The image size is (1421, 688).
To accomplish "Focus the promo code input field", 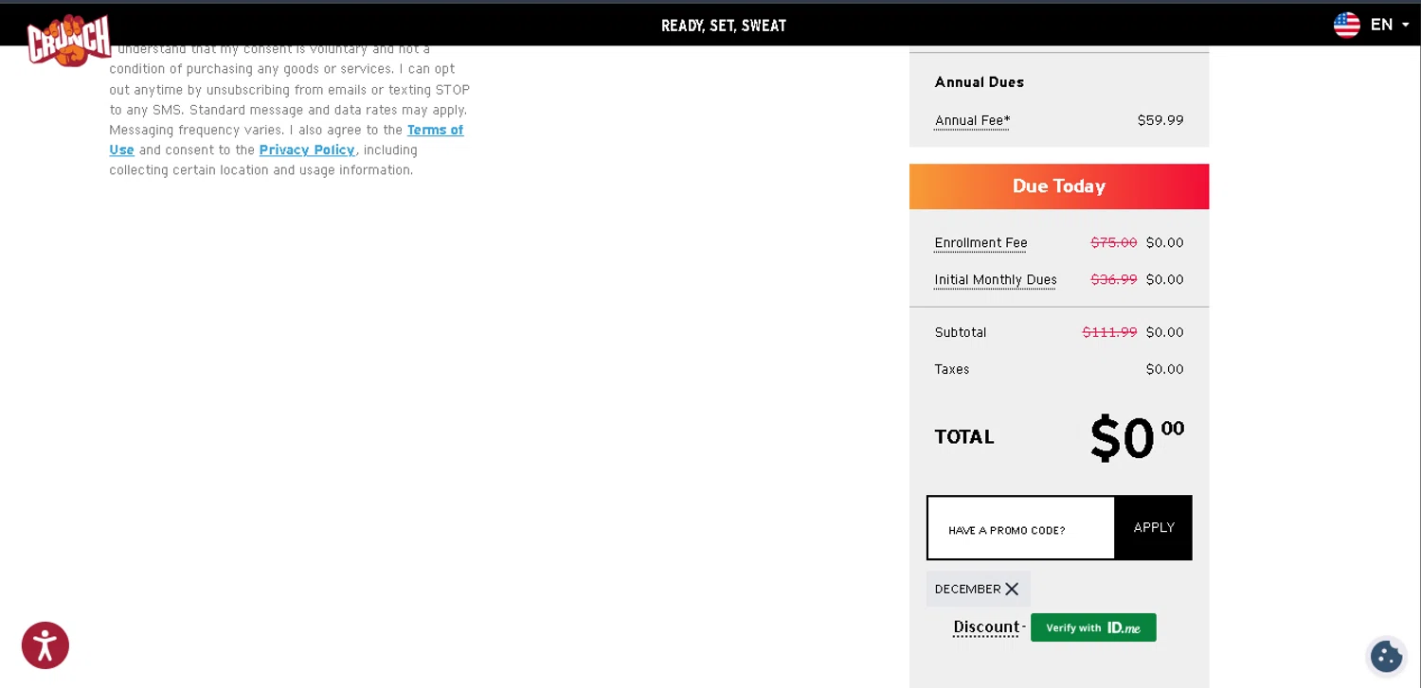I will pos(1021,528).
